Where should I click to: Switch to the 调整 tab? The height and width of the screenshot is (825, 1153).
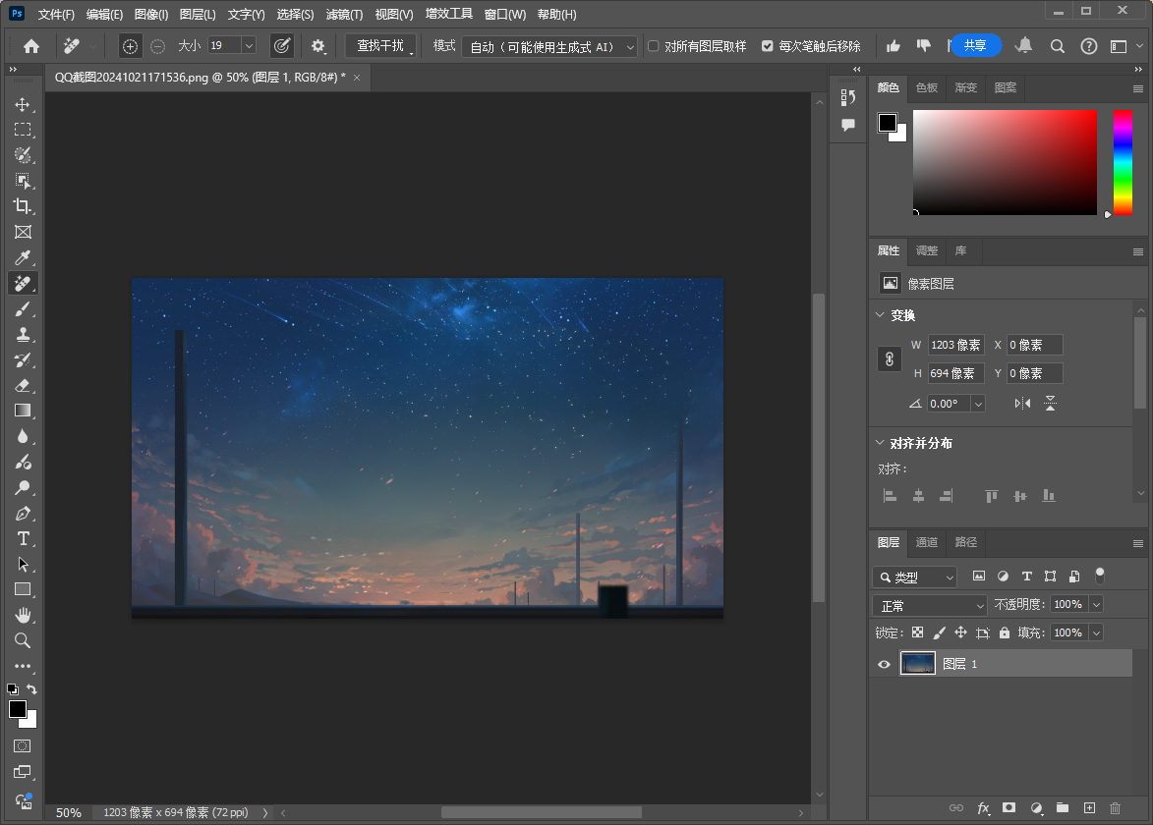click(927, 250)
